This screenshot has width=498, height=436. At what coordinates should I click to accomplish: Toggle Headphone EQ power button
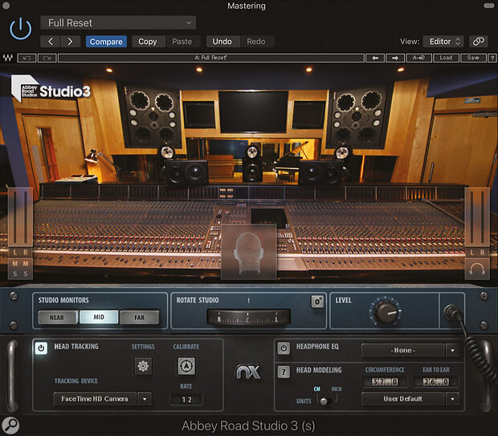[284, 348]
